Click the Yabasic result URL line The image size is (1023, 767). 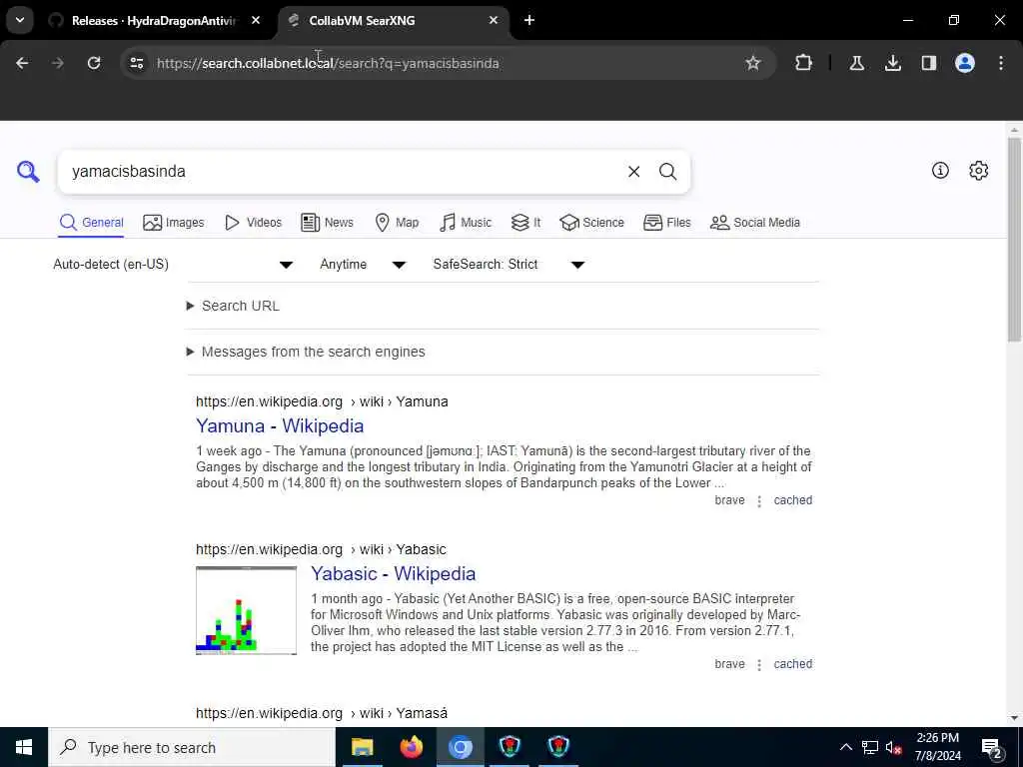321,550
